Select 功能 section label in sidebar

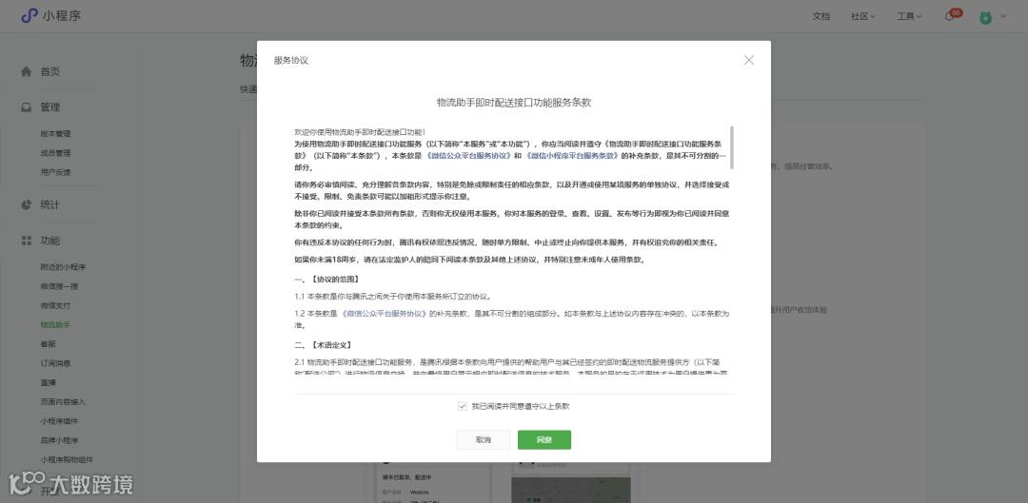tap(49, 241)
